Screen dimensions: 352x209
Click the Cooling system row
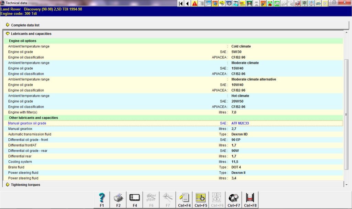pyautogui.click(x=20, y=162)
